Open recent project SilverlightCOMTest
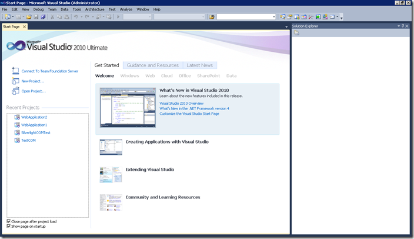Screen dimensions: 414x239 point(36,132)
